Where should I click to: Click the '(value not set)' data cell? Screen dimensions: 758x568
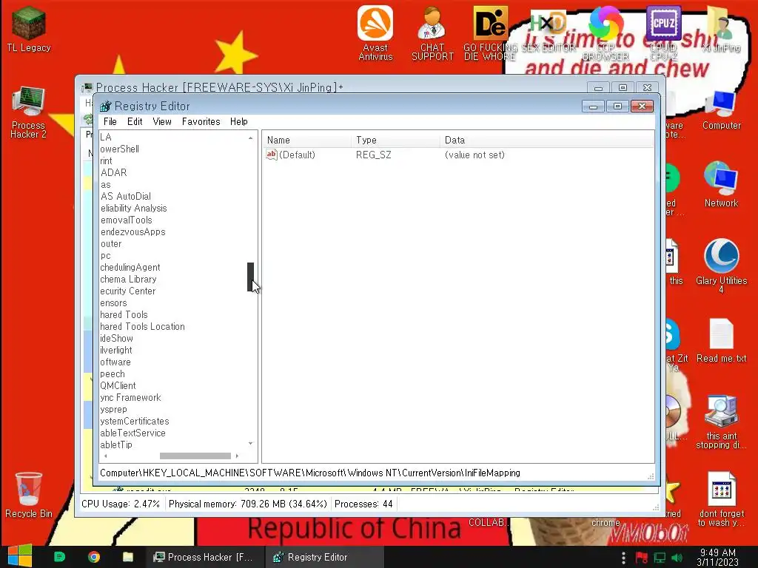(474, 155)
